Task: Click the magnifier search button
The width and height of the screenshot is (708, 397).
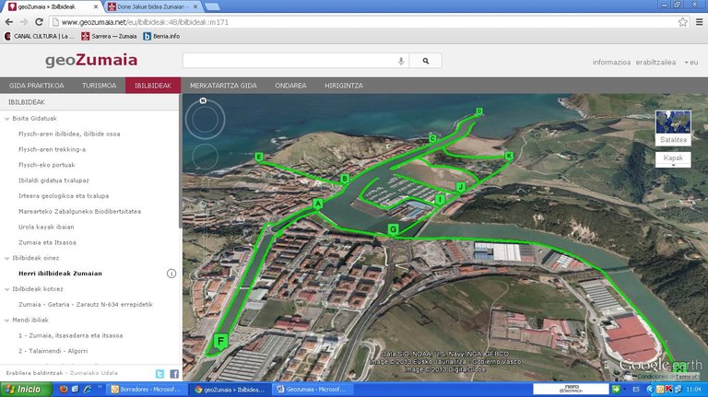Action: [x=425, y=61]
